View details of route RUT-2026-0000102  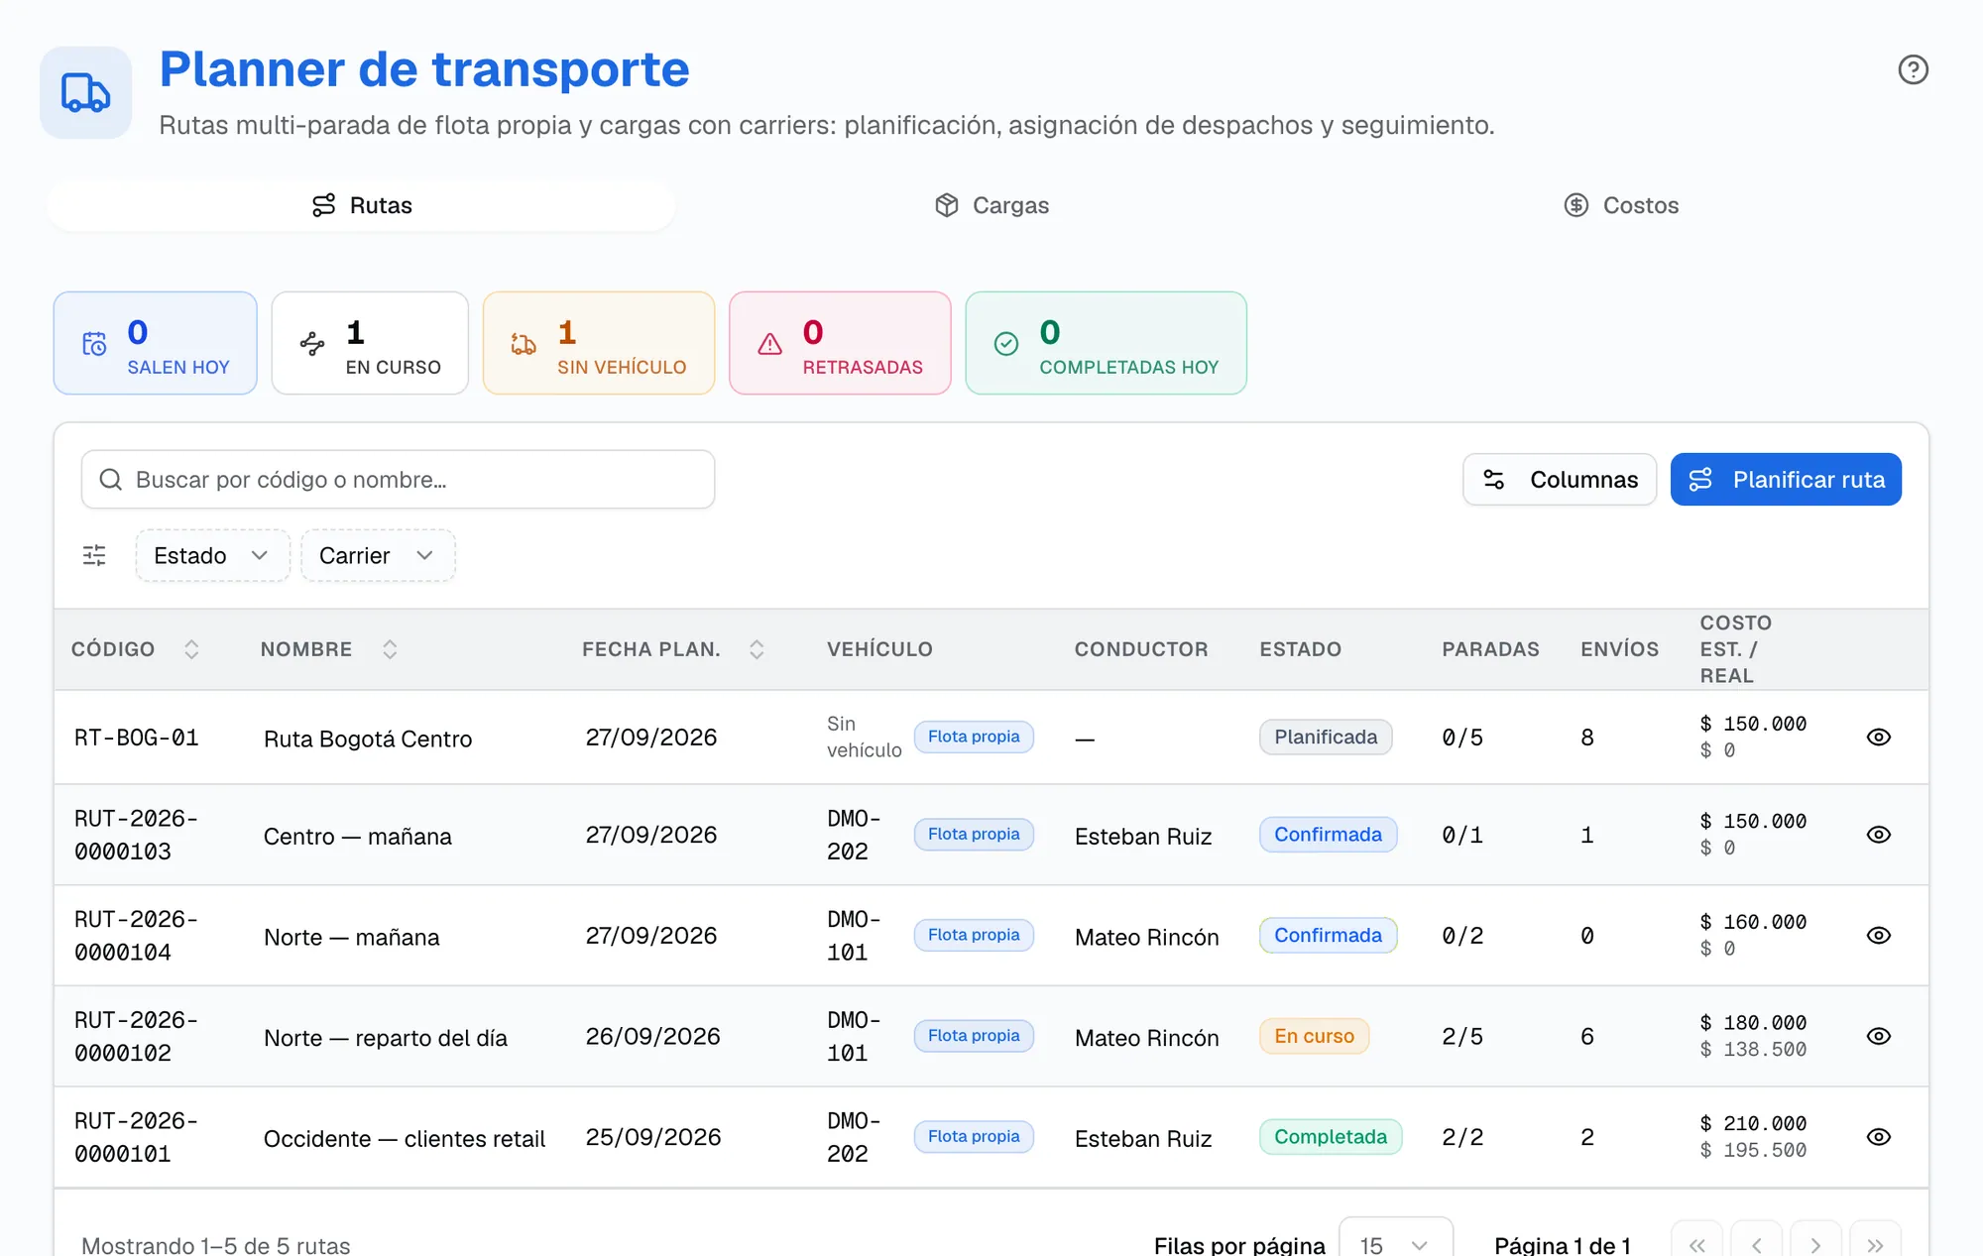point(1879,1036)
